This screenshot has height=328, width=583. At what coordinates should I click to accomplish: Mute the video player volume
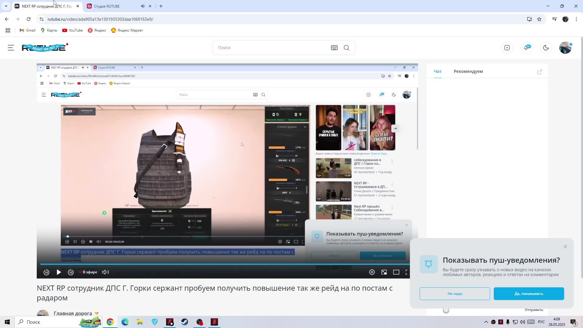point(105,272)
